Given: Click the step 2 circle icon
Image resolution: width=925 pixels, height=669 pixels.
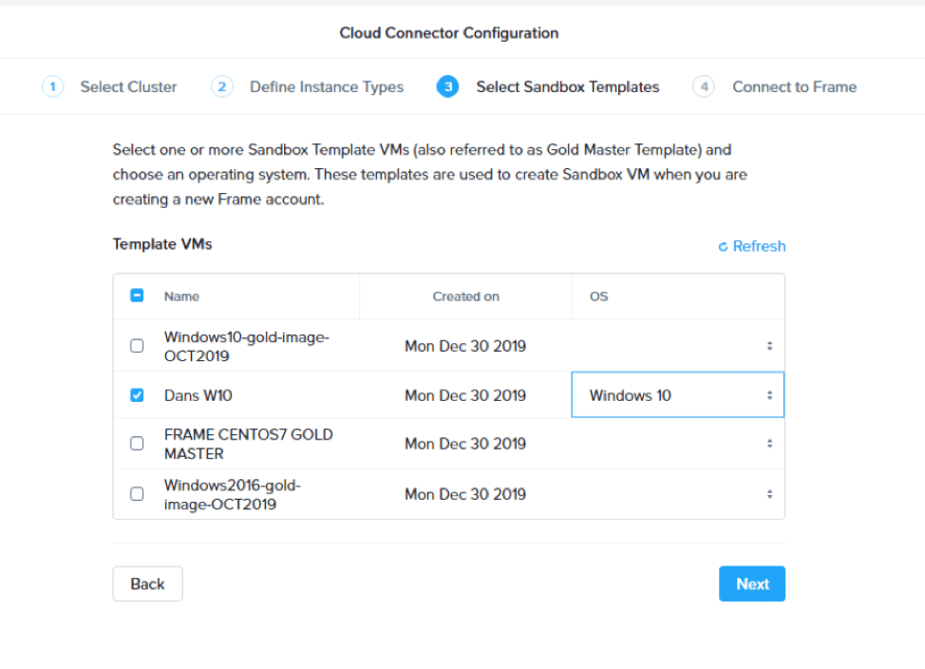Looking at the screenshot, I should point(222,86).
